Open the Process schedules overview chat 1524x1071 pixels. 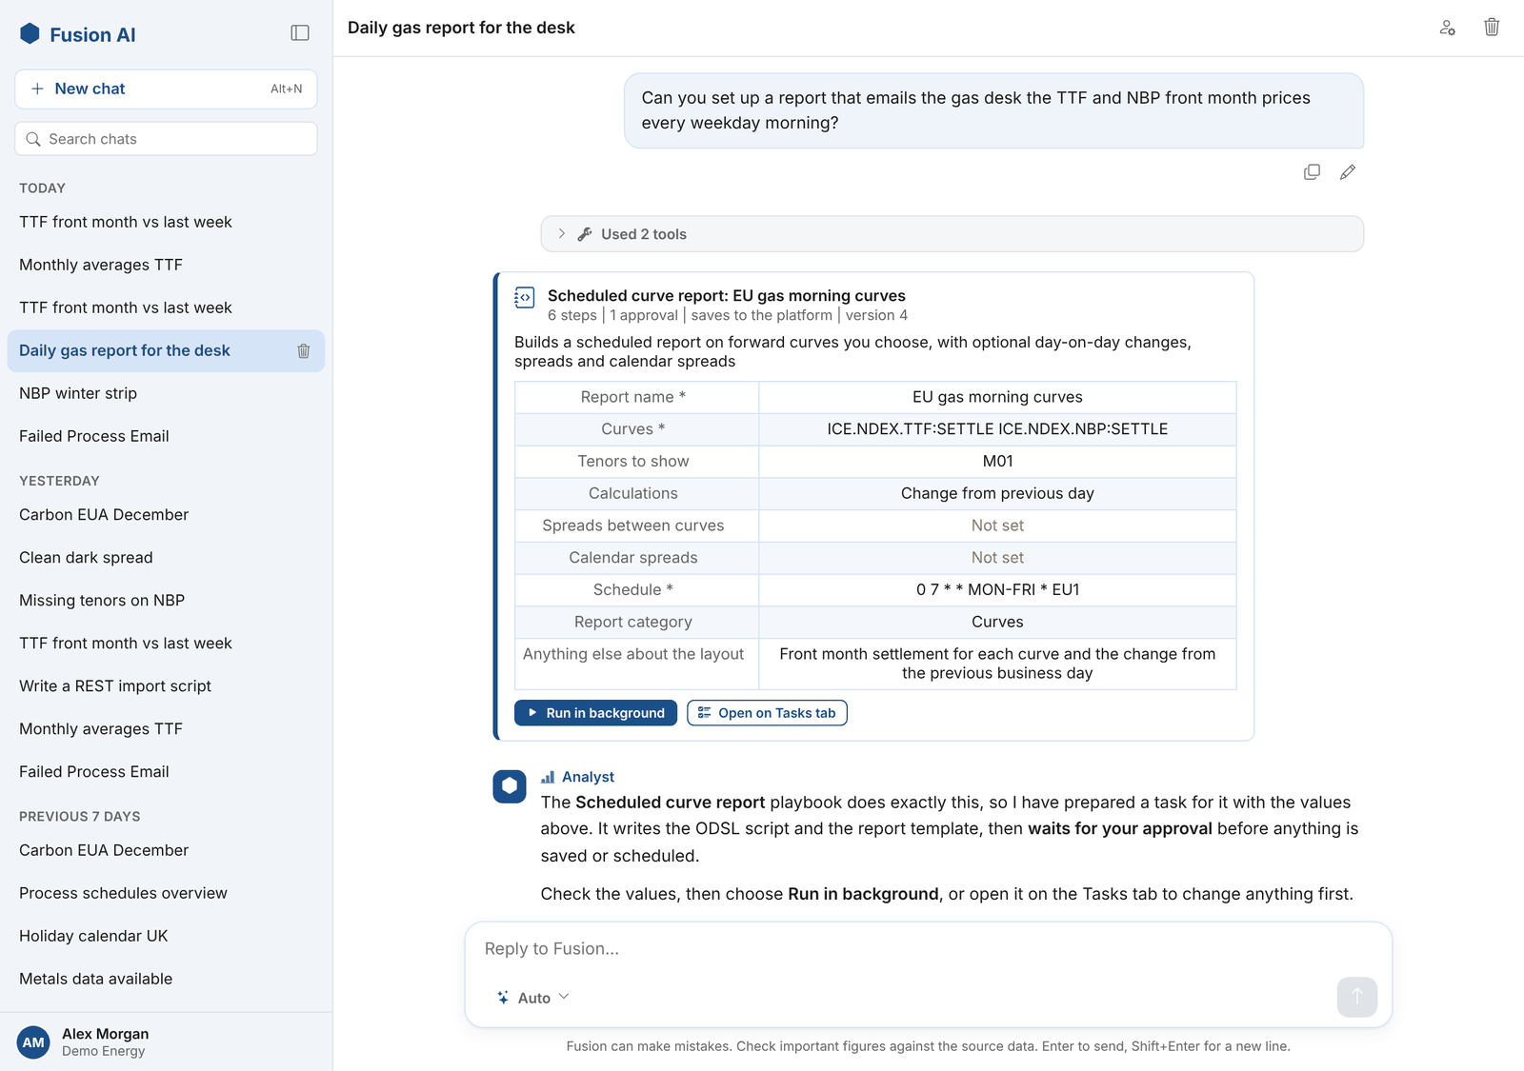coord(166,893)
